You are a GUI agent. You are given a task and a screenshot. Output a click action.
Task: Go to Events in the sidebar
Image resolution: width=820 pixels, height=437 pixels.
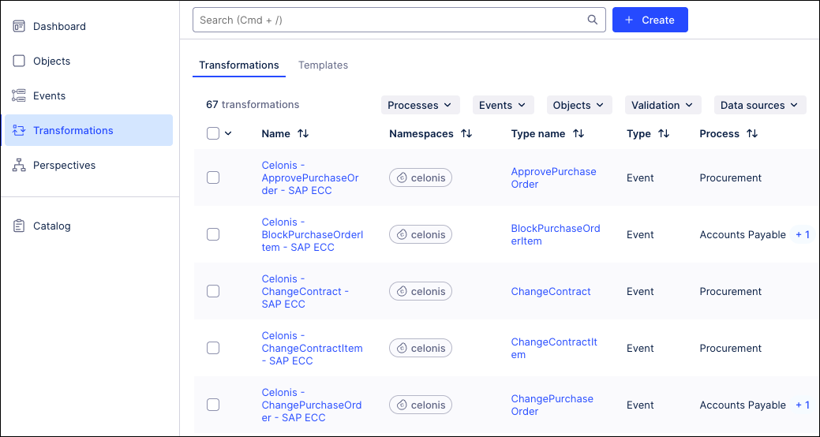(49, 95)
